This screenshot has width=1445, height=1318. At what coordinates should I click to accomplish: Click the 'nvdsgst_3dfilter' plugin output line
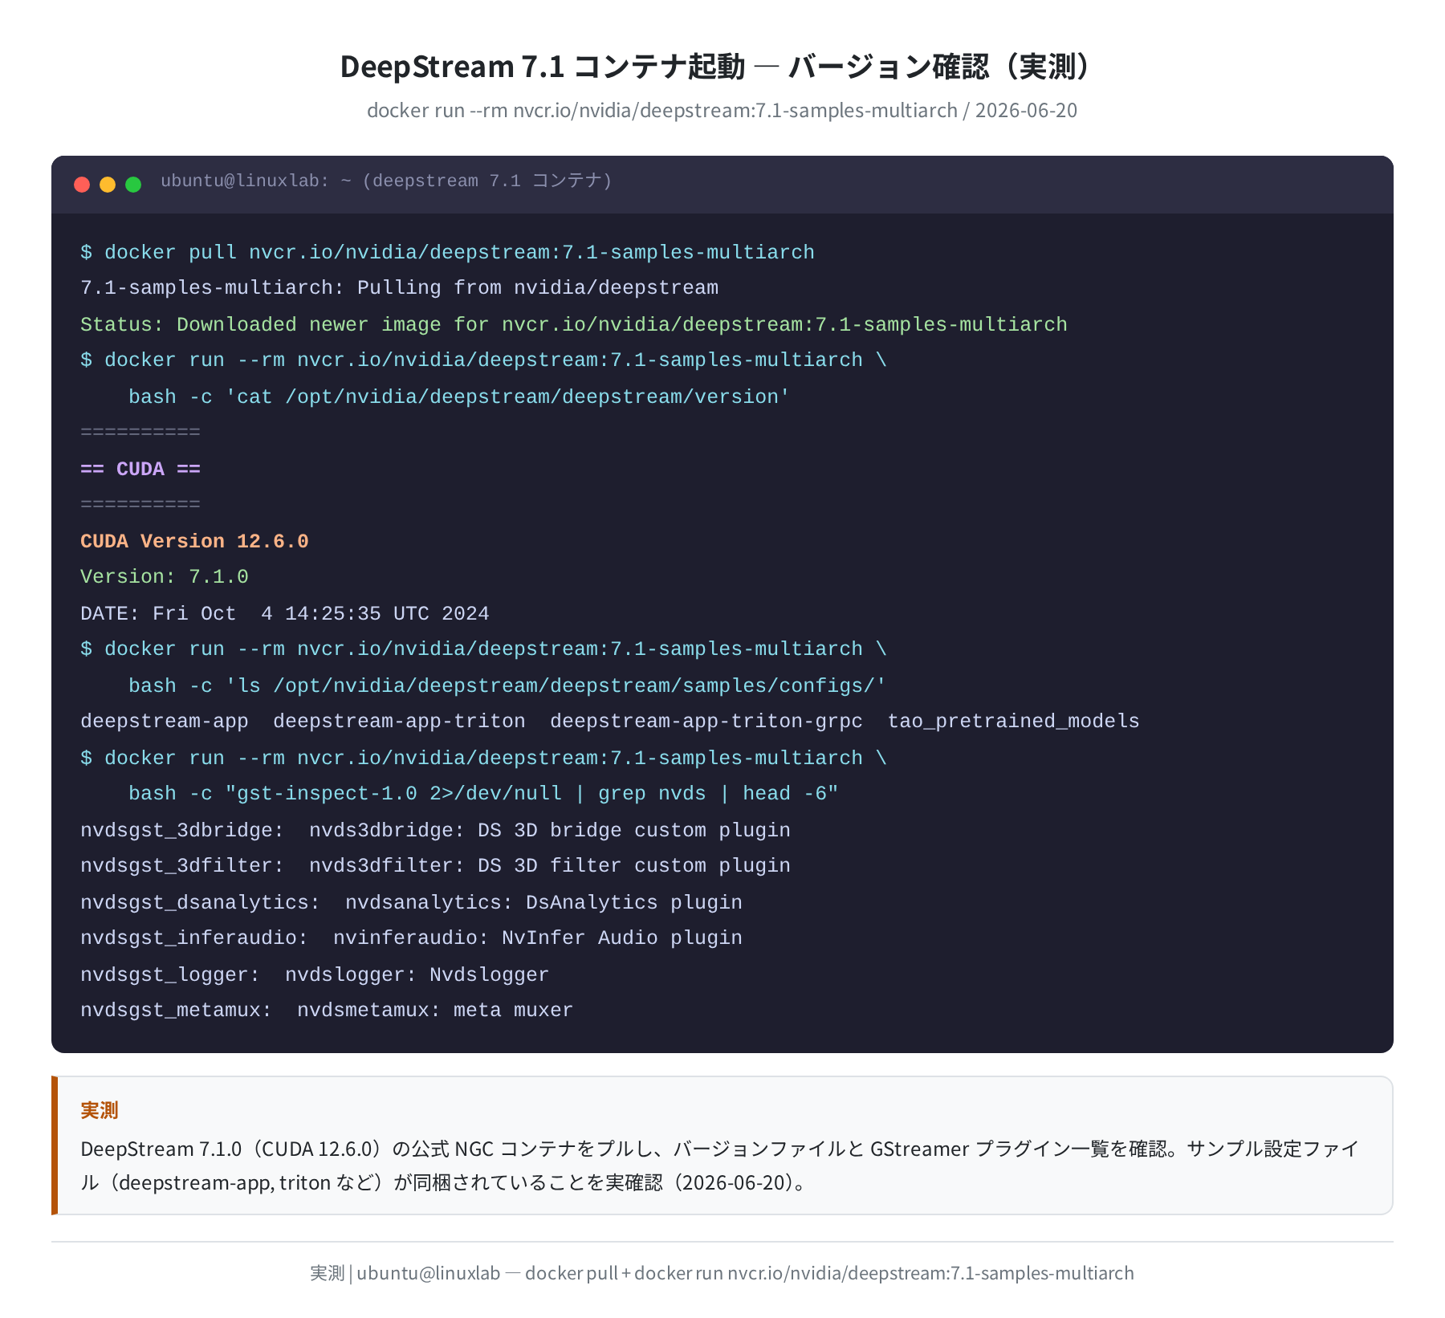(x=435, y=866)
